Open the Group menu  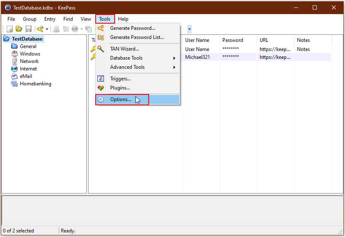click(29, 19)
